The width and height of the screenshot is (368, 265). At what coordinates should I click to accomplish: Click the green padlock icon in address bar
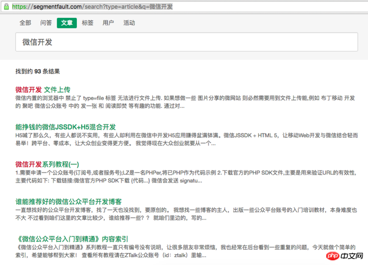(x=6, y=6)
